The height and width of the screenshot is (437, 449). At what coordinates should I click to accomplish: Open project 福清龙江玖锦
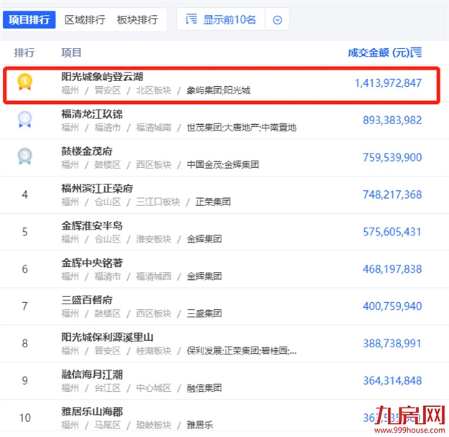(x=92, y=114)
